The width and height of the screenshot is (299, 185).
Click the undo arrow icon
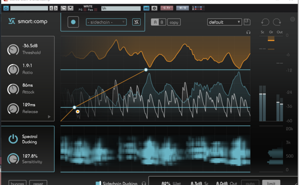click(x=265, y=22)
